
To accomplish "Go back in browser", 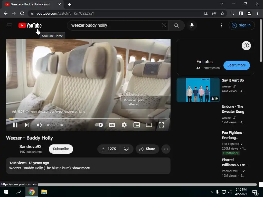I will 6,13.
